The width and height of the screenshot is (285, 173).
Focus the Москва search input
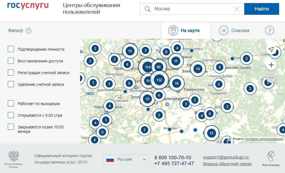pos(192,9)
